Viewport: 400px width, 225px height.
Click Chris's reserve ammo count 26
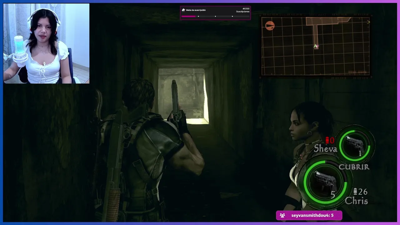[363, 192]
